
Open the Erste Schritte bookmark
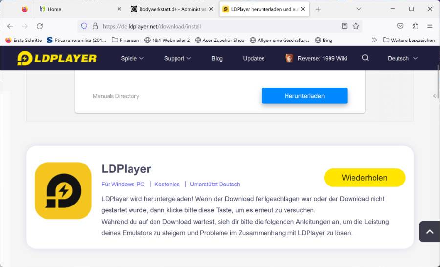(x=23, y=40)
